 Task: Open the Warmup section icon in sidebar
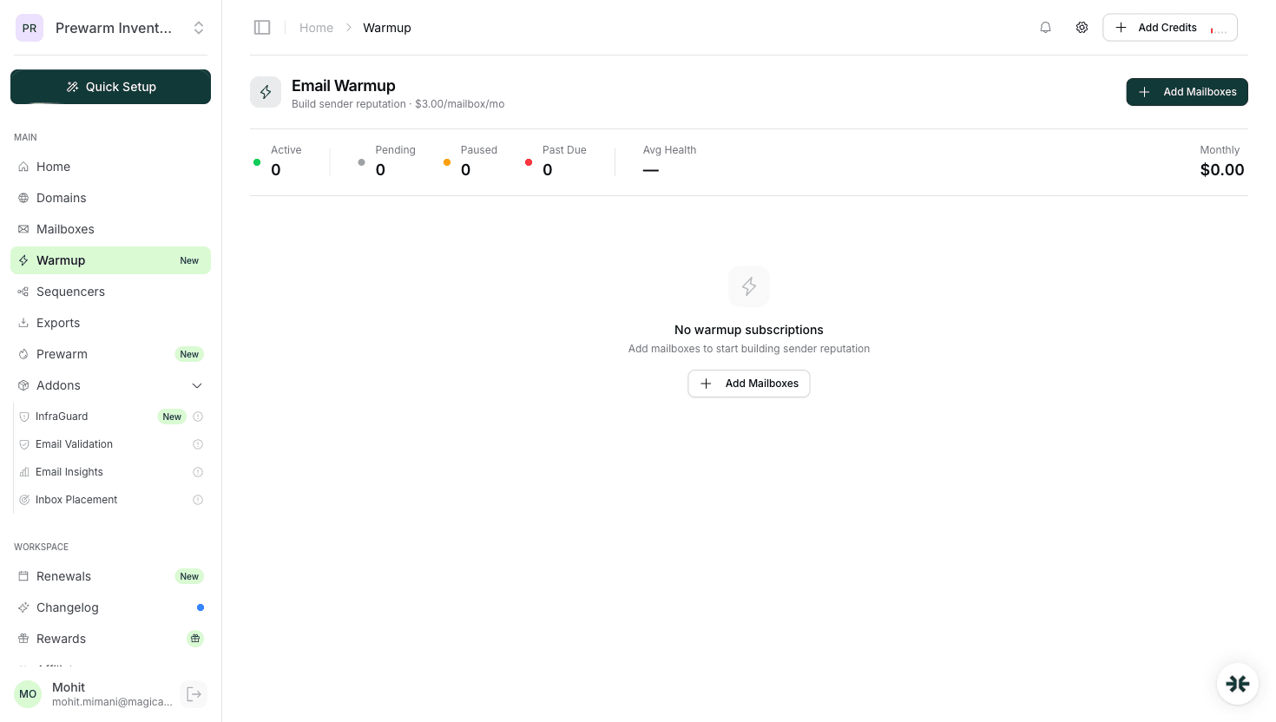(x=23, y=259)
